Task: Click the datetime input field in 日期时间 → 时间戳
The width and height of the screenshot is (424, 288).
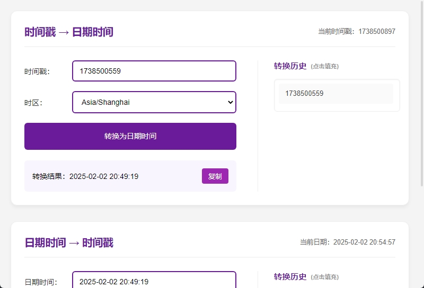Action: (x=154, y=280)
